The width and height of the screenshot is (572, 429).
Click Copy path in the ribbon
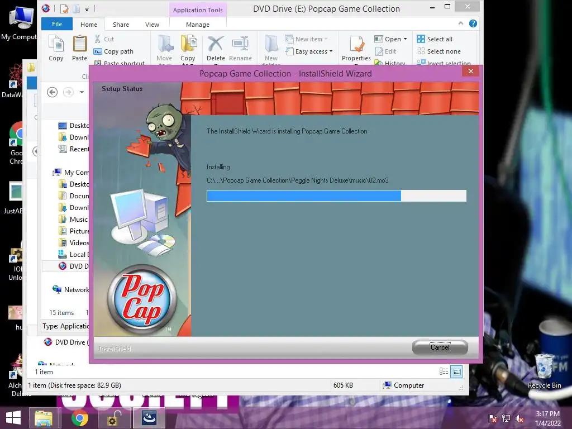click(x=113, y=51)
